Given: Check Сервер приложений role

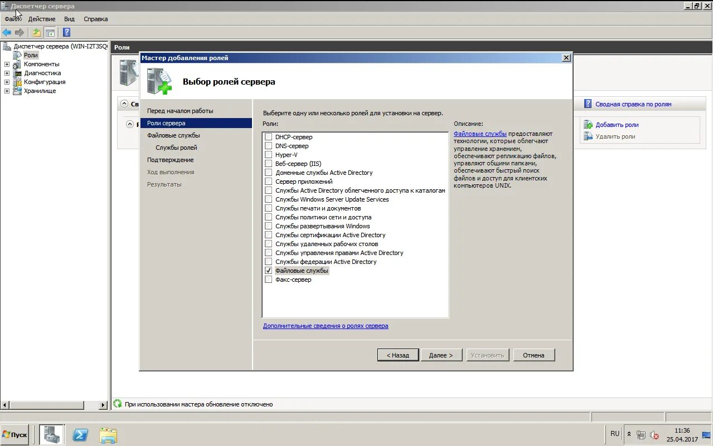Looking at the screenshot, I should point(269,182).
